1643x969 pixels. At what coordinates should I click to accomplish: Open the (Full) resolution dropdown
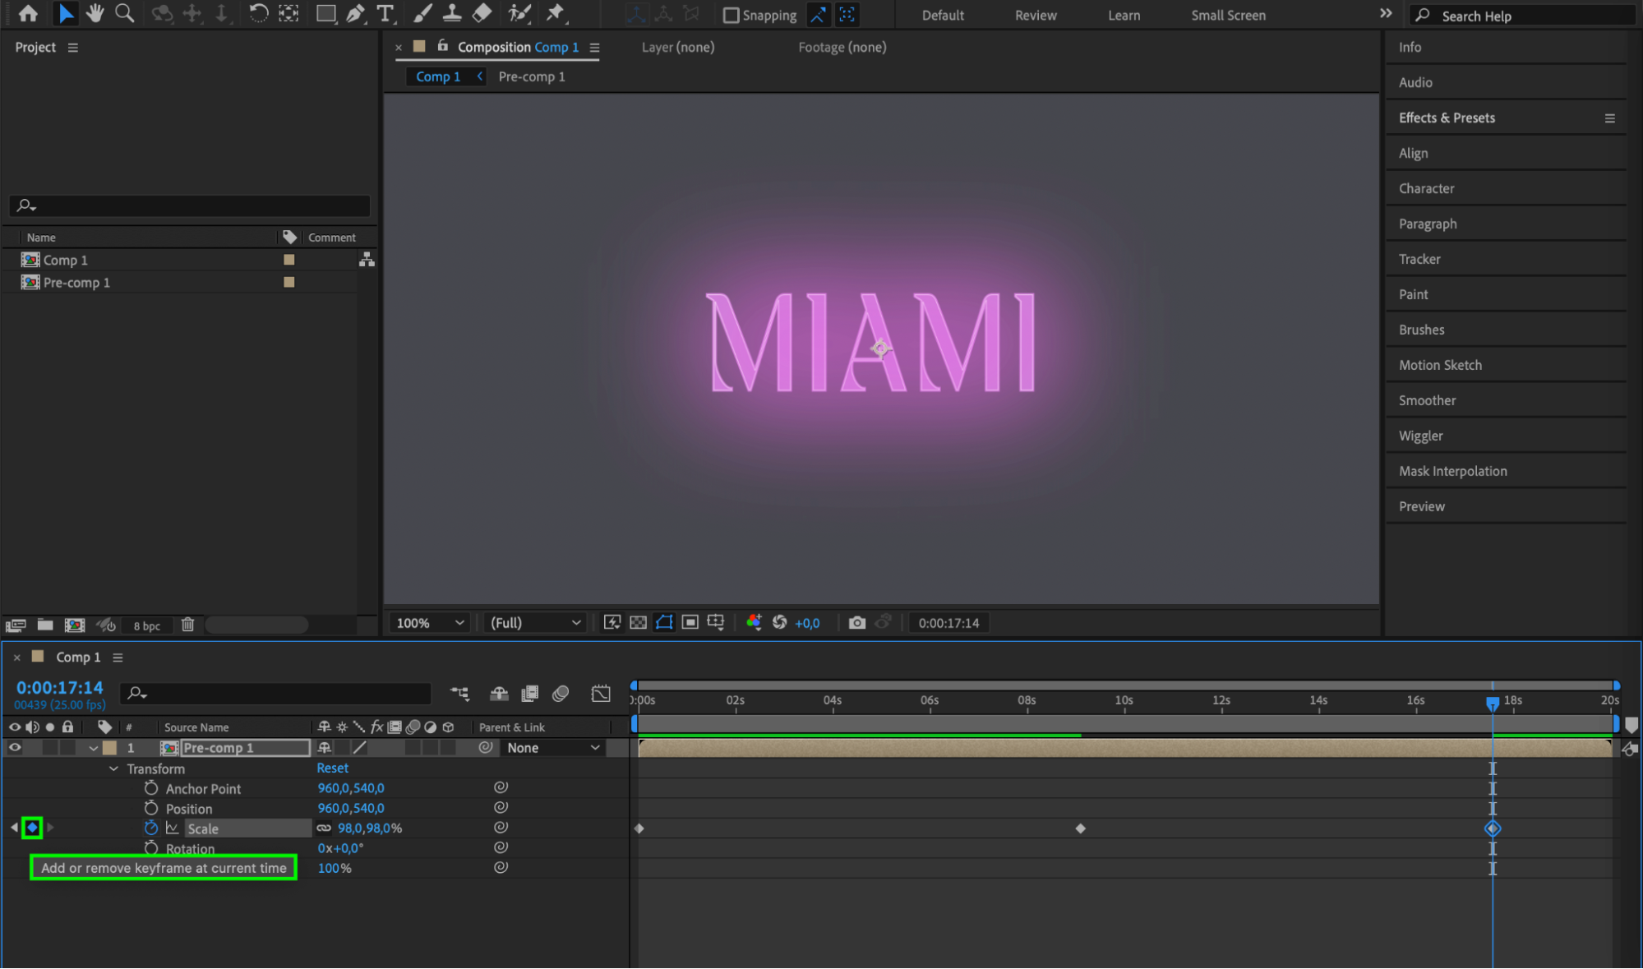[x=535, y=623]
